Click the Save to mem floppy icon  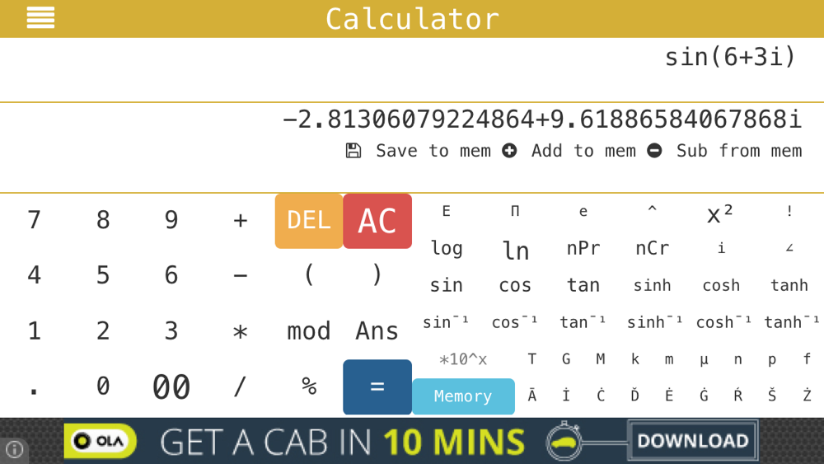click(x=353, y=151)
